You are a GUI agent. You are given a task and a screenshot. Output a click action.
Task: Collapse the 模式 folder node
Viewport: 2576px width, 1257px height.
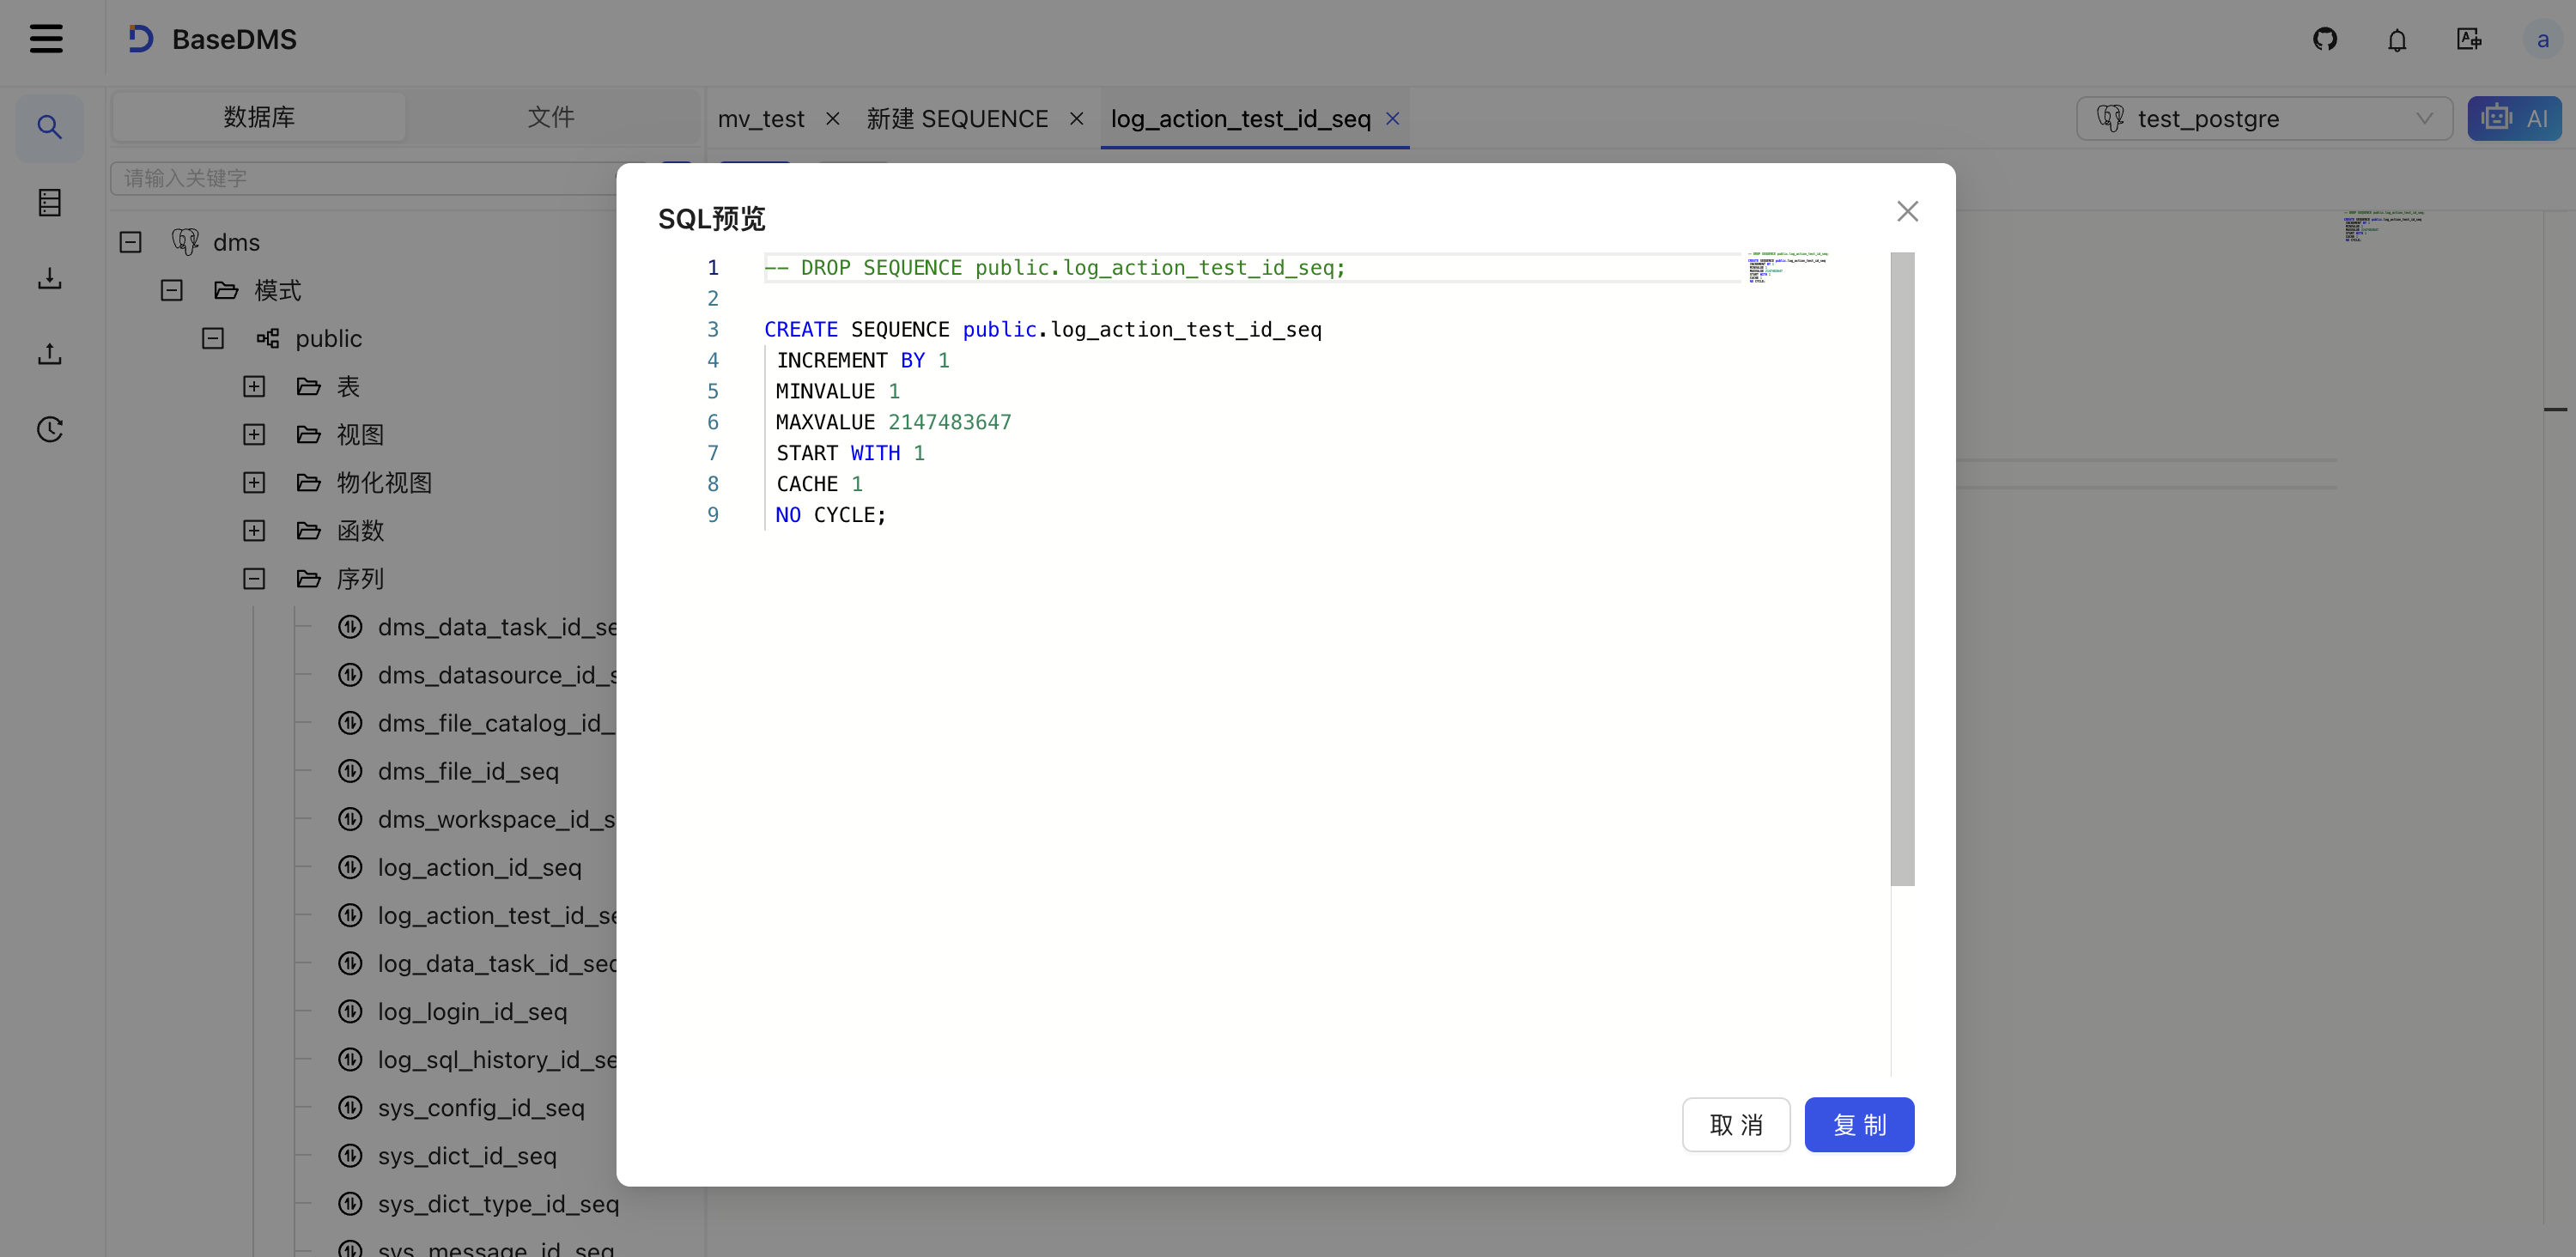coord(172,290)
